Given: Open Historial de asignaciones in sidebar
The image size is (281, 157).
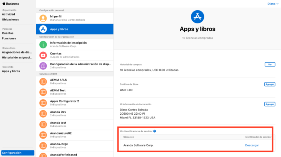Looking at the screenshot, I should tap(17, 57).
